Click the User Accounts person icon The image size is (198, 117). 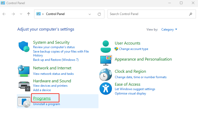tap(105, 46)
